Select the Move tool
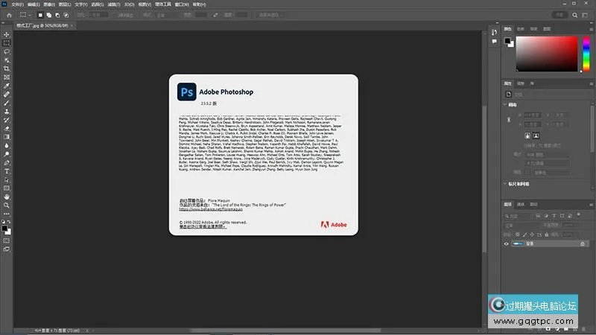 click(x=7, y=34)
